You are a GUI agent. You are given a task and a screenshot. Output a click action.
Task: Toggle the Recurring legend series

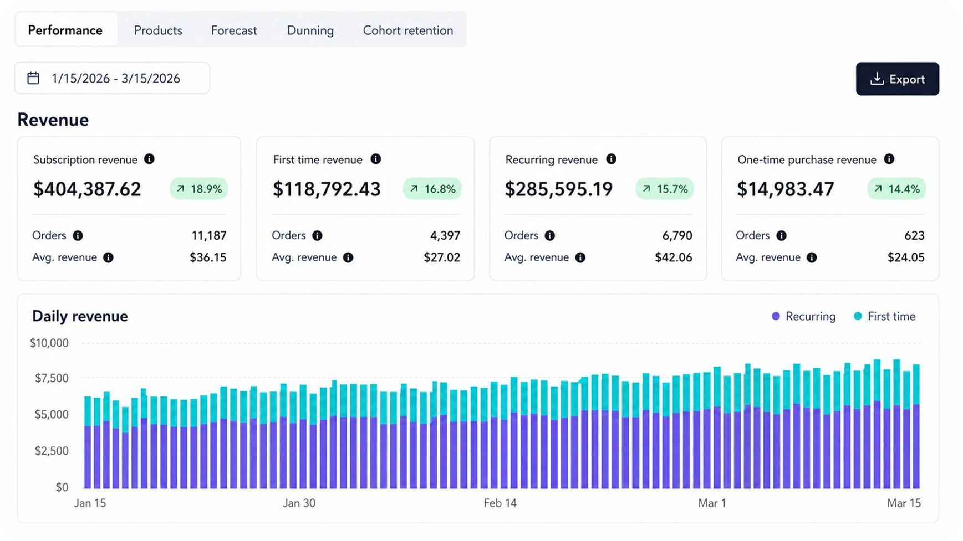tap(803, 316)
